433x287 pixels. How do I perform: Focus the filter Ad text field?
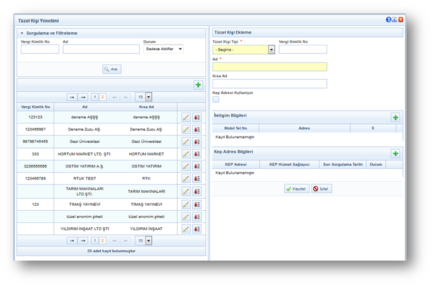click(x=101, y=49)
